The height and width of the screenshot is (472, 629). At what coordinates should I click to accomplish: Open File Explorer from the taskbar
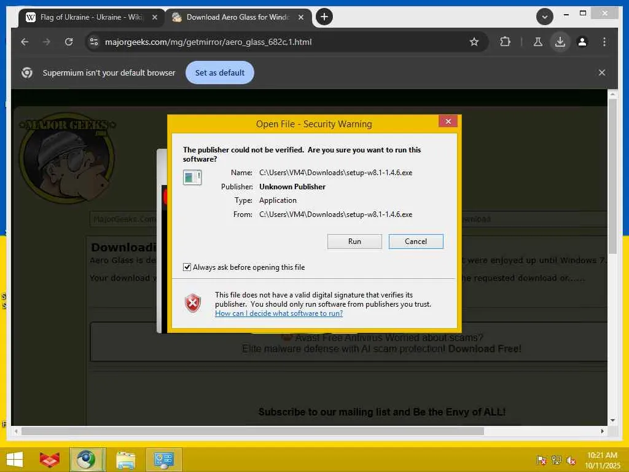pyautogui.click(x=125, y=460)
